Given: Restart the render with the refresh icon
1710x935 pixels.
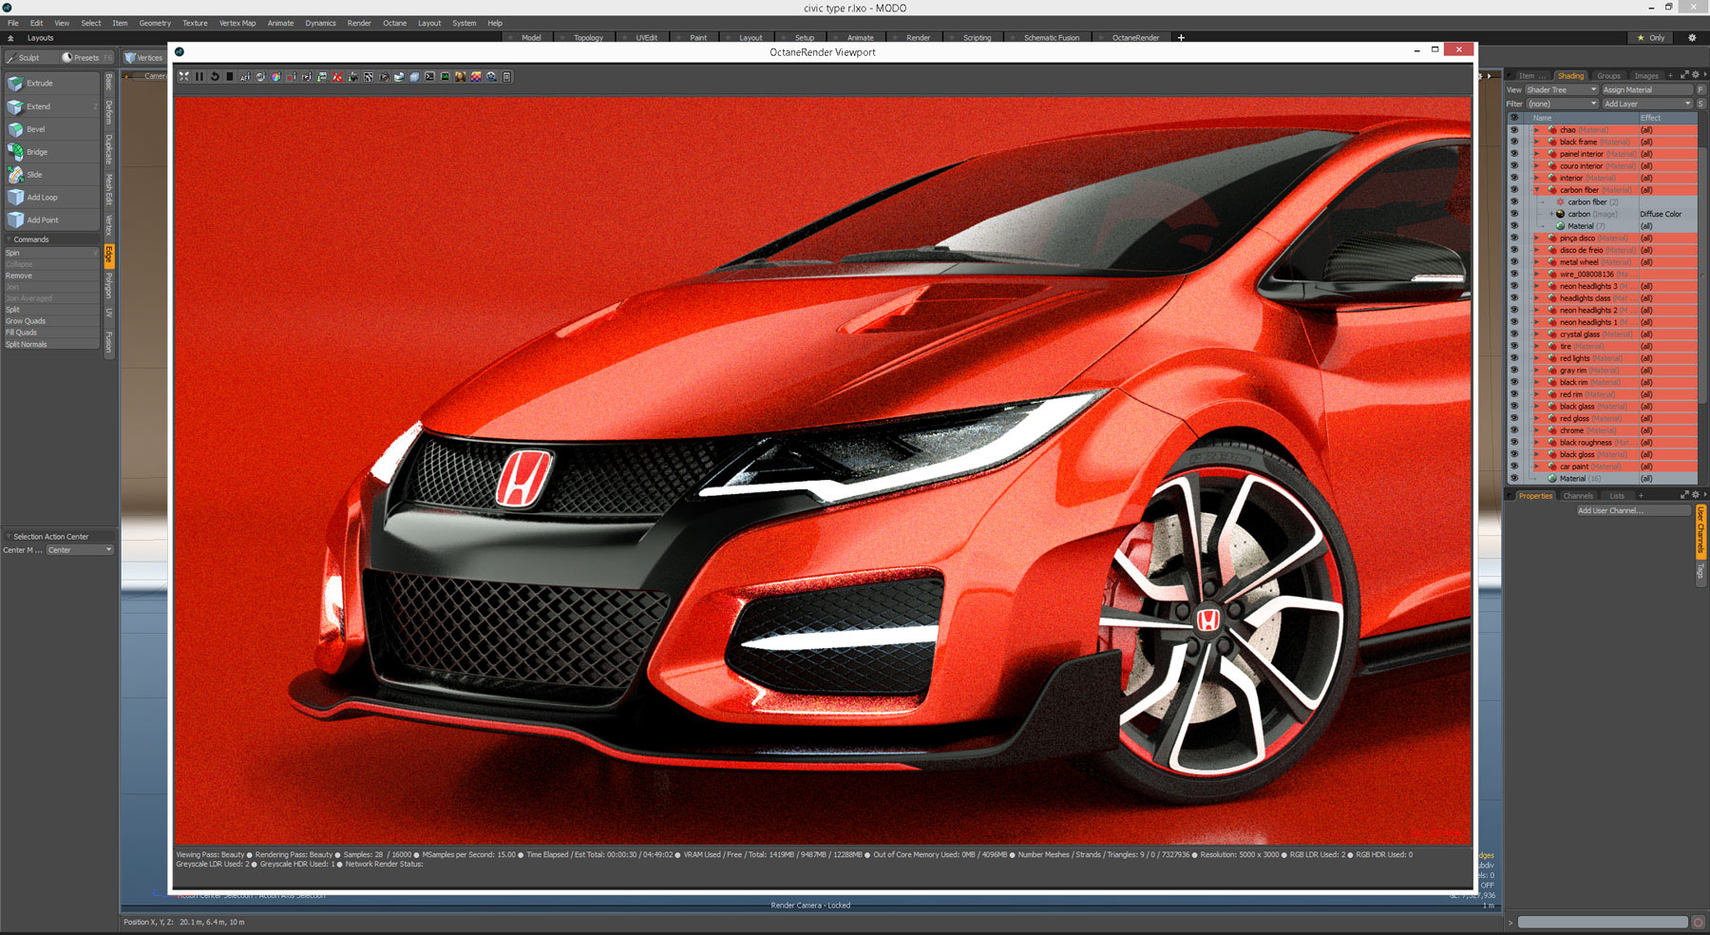Looking at the screenshot, I should coord(215,76).
